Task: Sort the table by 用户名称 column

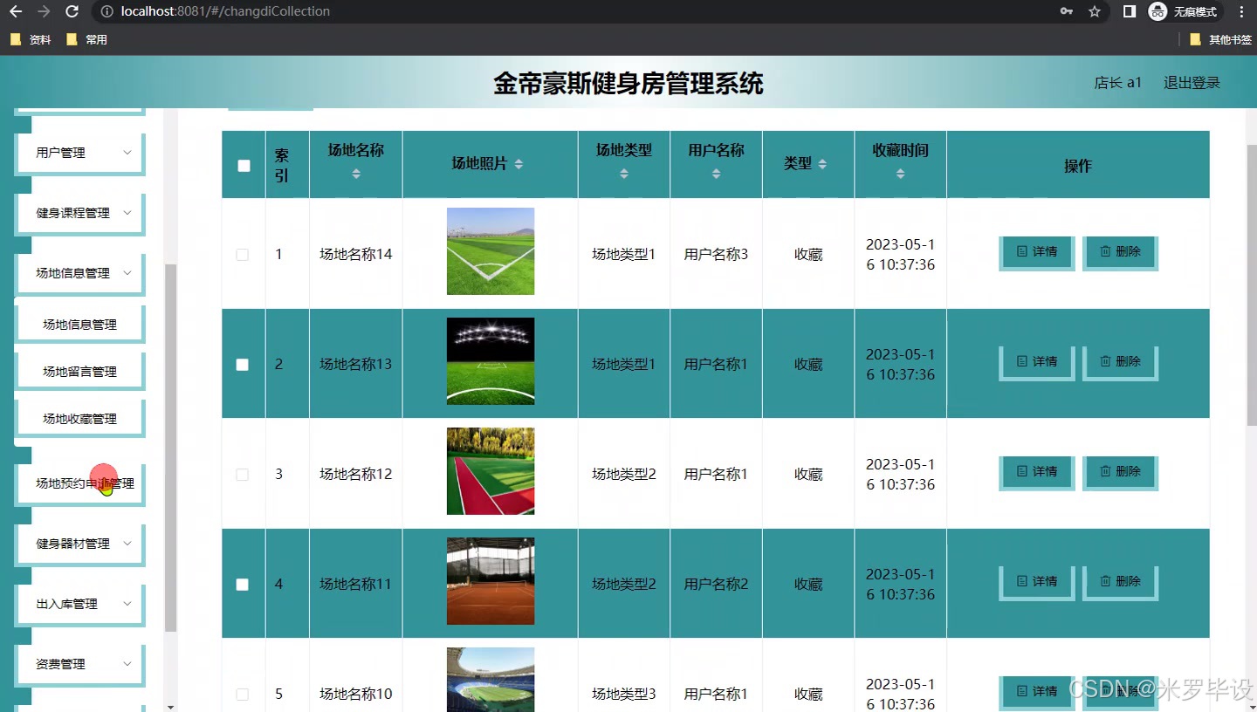Action: click(x=716, y=175)
